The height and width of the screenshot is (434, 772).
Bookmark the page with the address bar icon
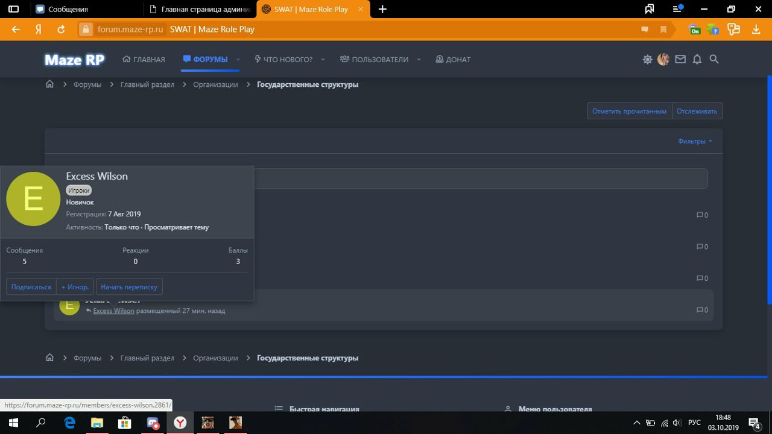click(x=663, y=29)
